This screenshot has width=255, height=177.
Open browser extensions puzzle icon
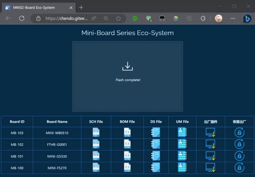[203, 18]
